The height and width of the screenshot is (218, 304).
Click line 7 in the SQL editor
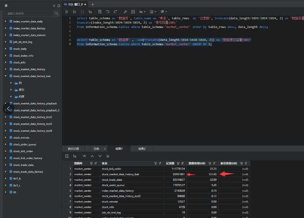tap(144, 44)
